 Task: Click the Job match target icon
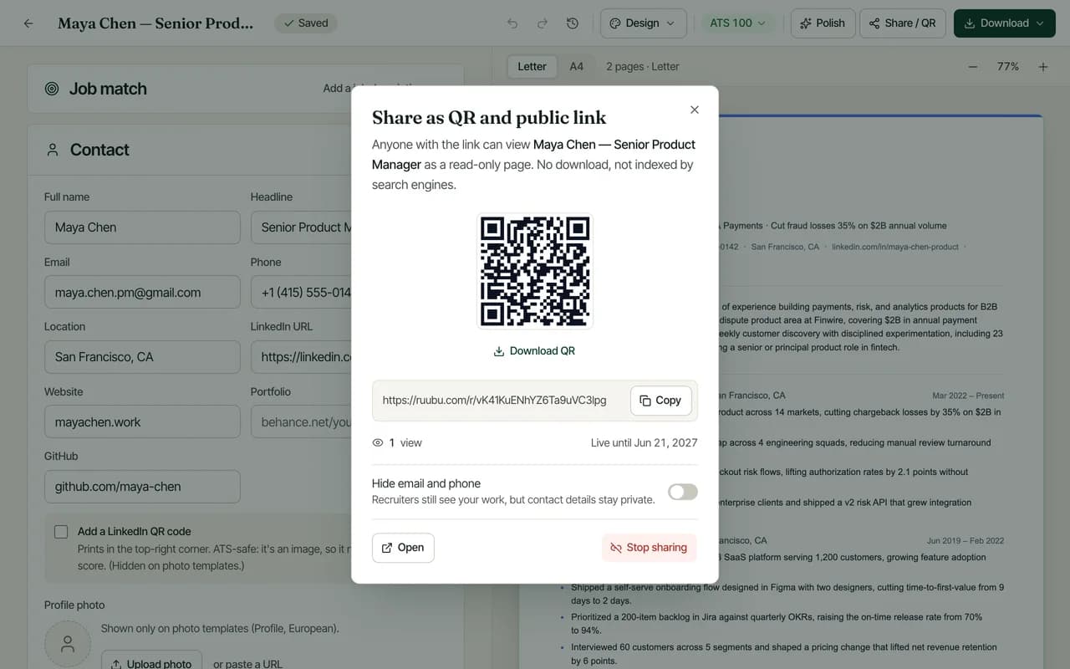(x=52, y=89)
